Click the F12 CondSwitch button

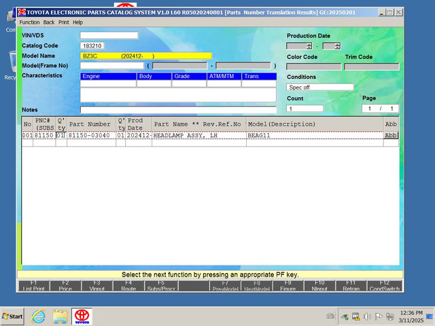(385, 286)
